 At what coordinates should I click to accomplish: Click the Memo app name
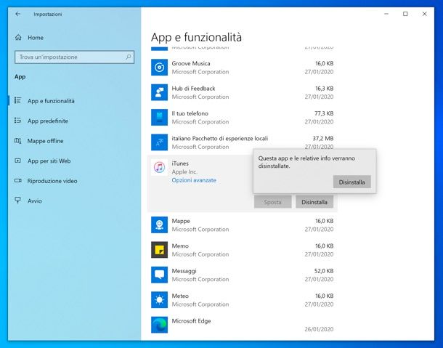180,246
